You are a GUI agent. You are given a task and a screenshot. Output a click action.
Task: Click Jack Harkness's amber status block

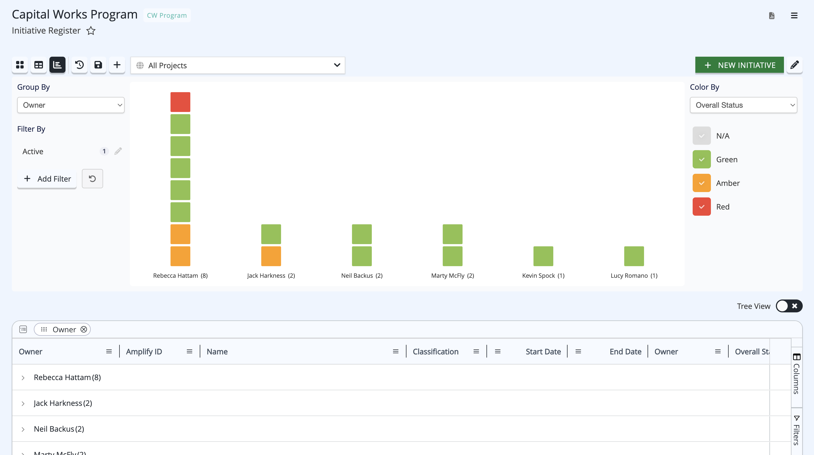pos(271,256)
